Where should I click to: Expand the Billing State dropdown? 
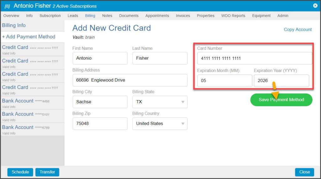[160, 102]
